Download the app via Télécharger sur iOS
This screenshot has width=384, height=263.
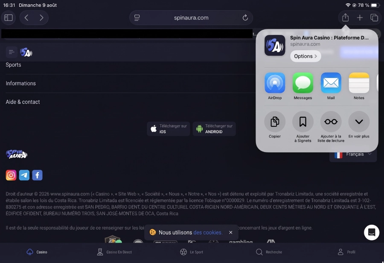click(169, 129)
